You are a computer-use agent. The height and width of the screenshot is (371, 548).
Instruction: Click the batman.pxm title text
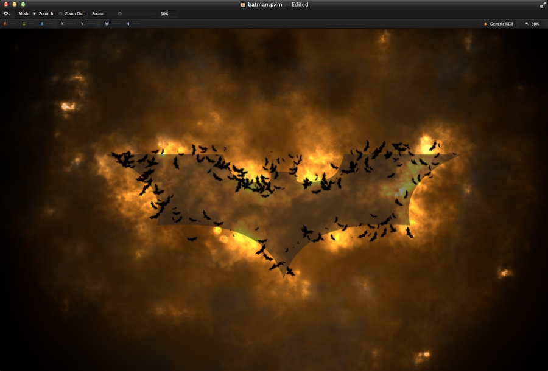pyautogui.click(x=265, y=4)
